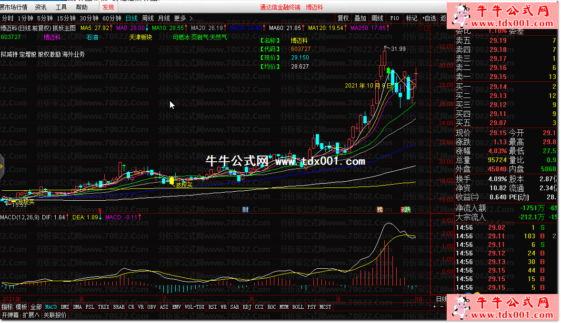The height and width of the screenshot is (323, 561).
Task: Click the 石油 sector label
Action: (92, 37)
